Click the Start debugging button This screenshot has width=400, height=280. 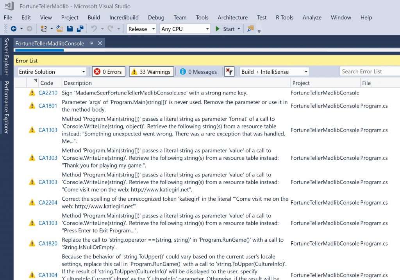[225, 29]
